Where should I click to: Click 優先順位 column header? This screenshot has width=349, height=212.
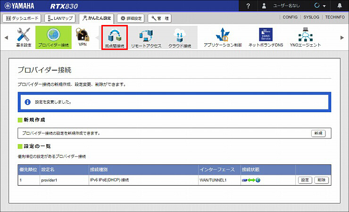coord(28,170)
